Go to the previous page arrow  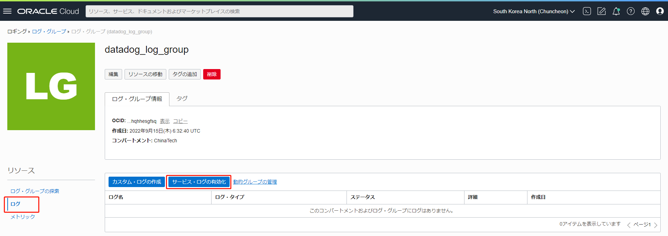629,225
